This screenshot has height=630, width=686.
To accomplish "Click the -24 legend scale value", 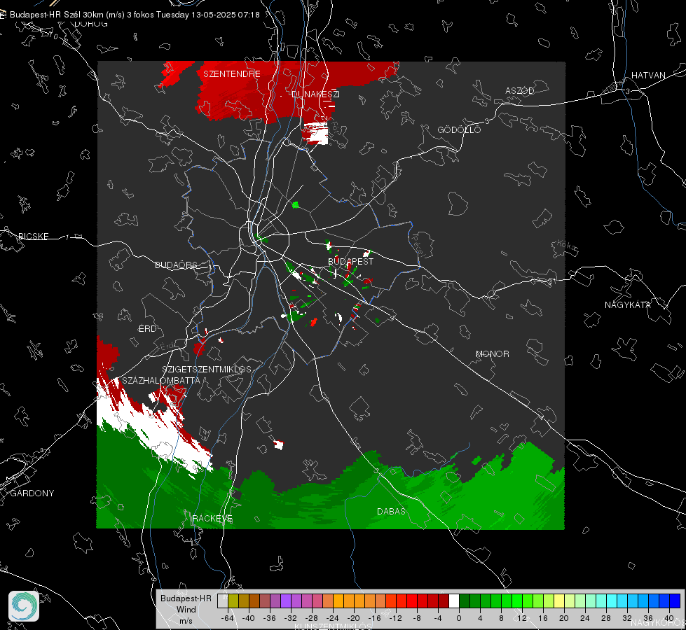I will point(333,618).
